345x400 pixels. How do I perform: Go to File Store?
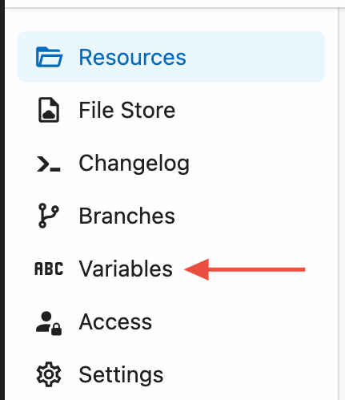(x=127, y=110)
